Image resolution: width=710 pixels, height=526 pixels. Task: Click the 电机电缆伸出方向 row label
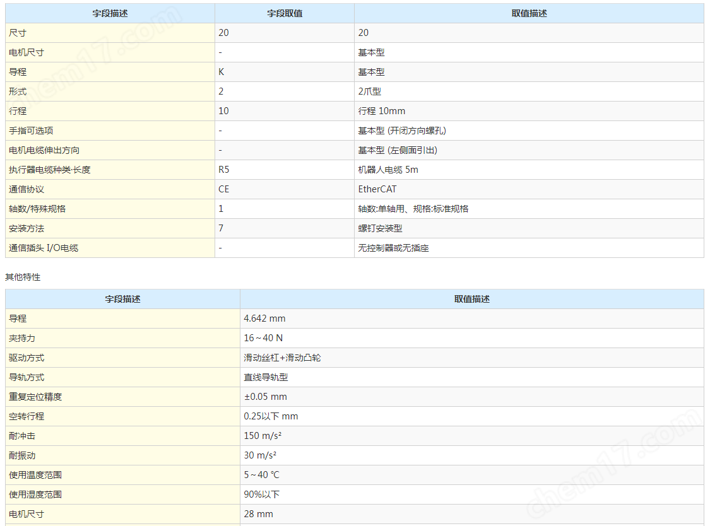pyautogui.click(x=44, y=150)
